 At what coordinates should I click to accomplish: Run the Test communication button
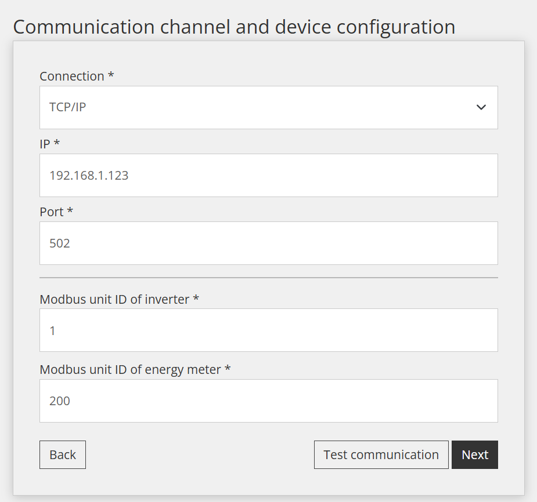tap(381, 454)
